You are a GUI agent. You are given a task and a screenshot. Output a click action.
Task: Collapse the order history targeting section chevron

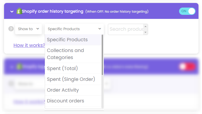(12, 12)
